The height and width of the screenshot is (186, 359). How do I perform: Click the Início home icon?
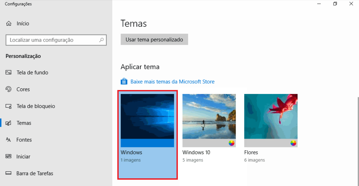[9, 24]
